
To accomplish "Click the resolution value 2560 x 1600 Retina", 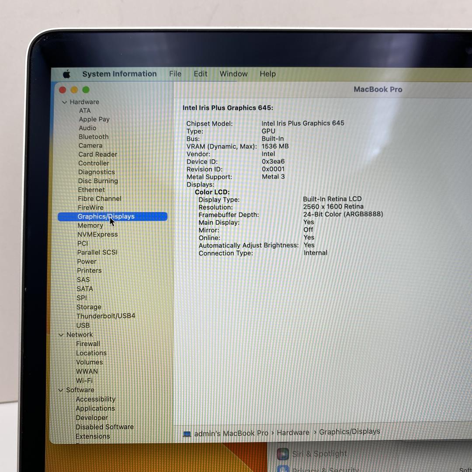I will 333,207.
